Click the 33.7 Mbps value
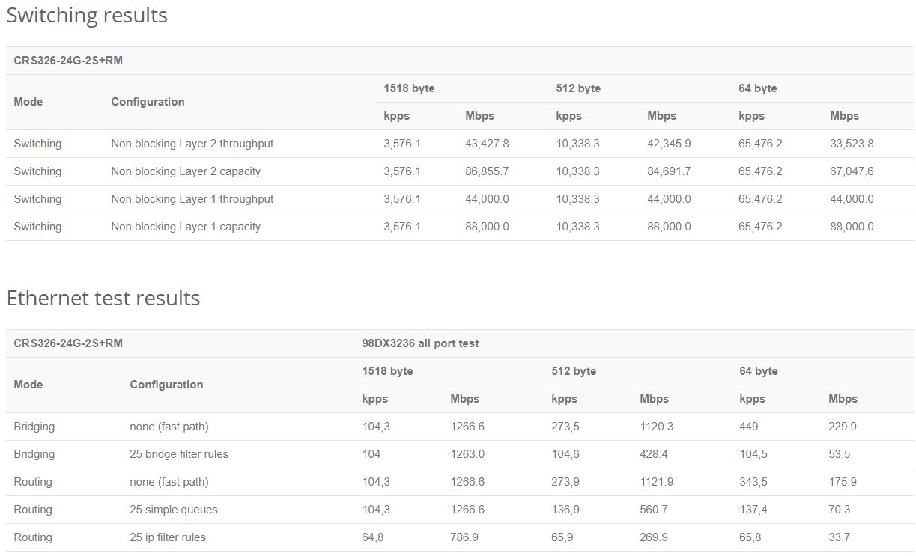916x556 pixels. (x=840, y=537)
